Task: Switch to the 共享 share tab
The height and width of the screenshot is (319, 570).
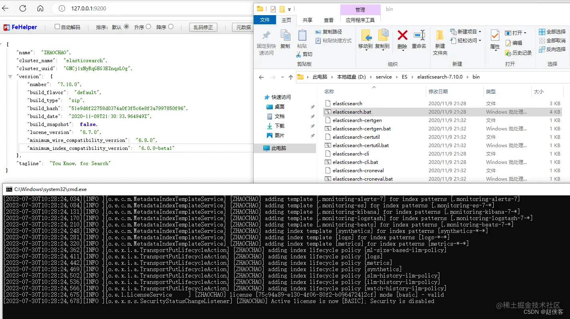Action: [x=308, y=20]
